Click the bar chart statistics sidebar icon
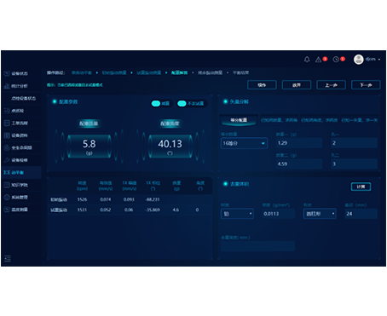Viewport: 387px width, 316px height. click(7, 86)
